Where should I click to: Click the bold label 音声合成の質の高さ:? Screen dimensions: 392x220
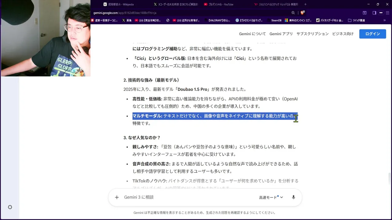pyautogui.click(x=151, y=164)
